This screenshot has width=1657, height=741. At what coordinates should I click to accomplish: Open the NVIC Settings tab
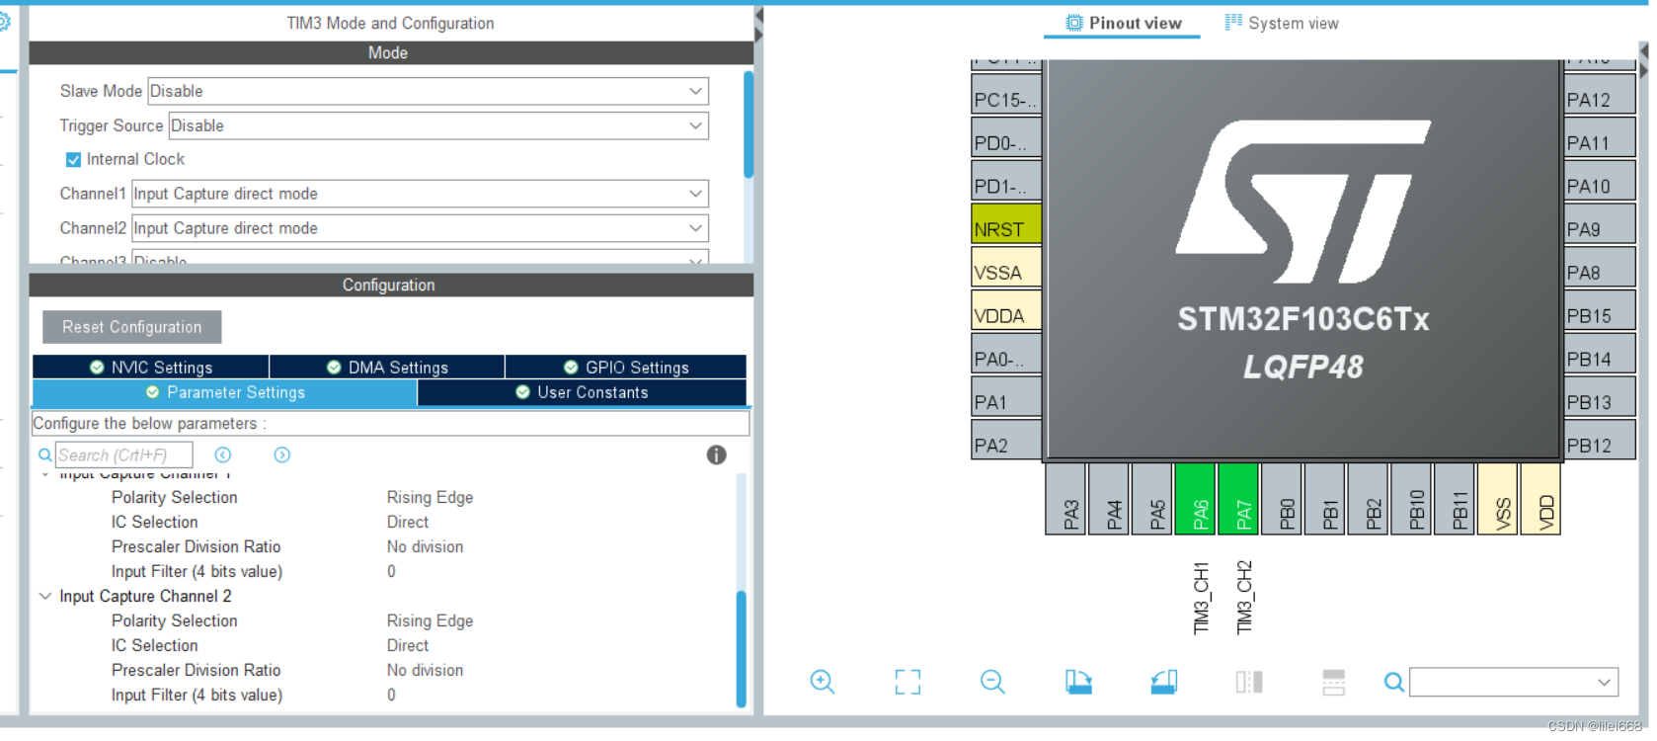pos(151,367)
